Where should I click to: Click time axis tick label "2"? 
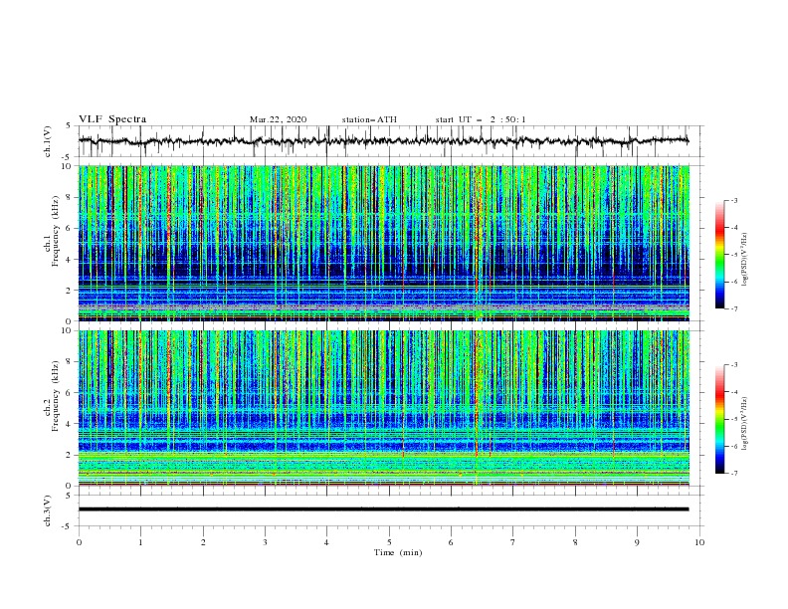(203, 542)
